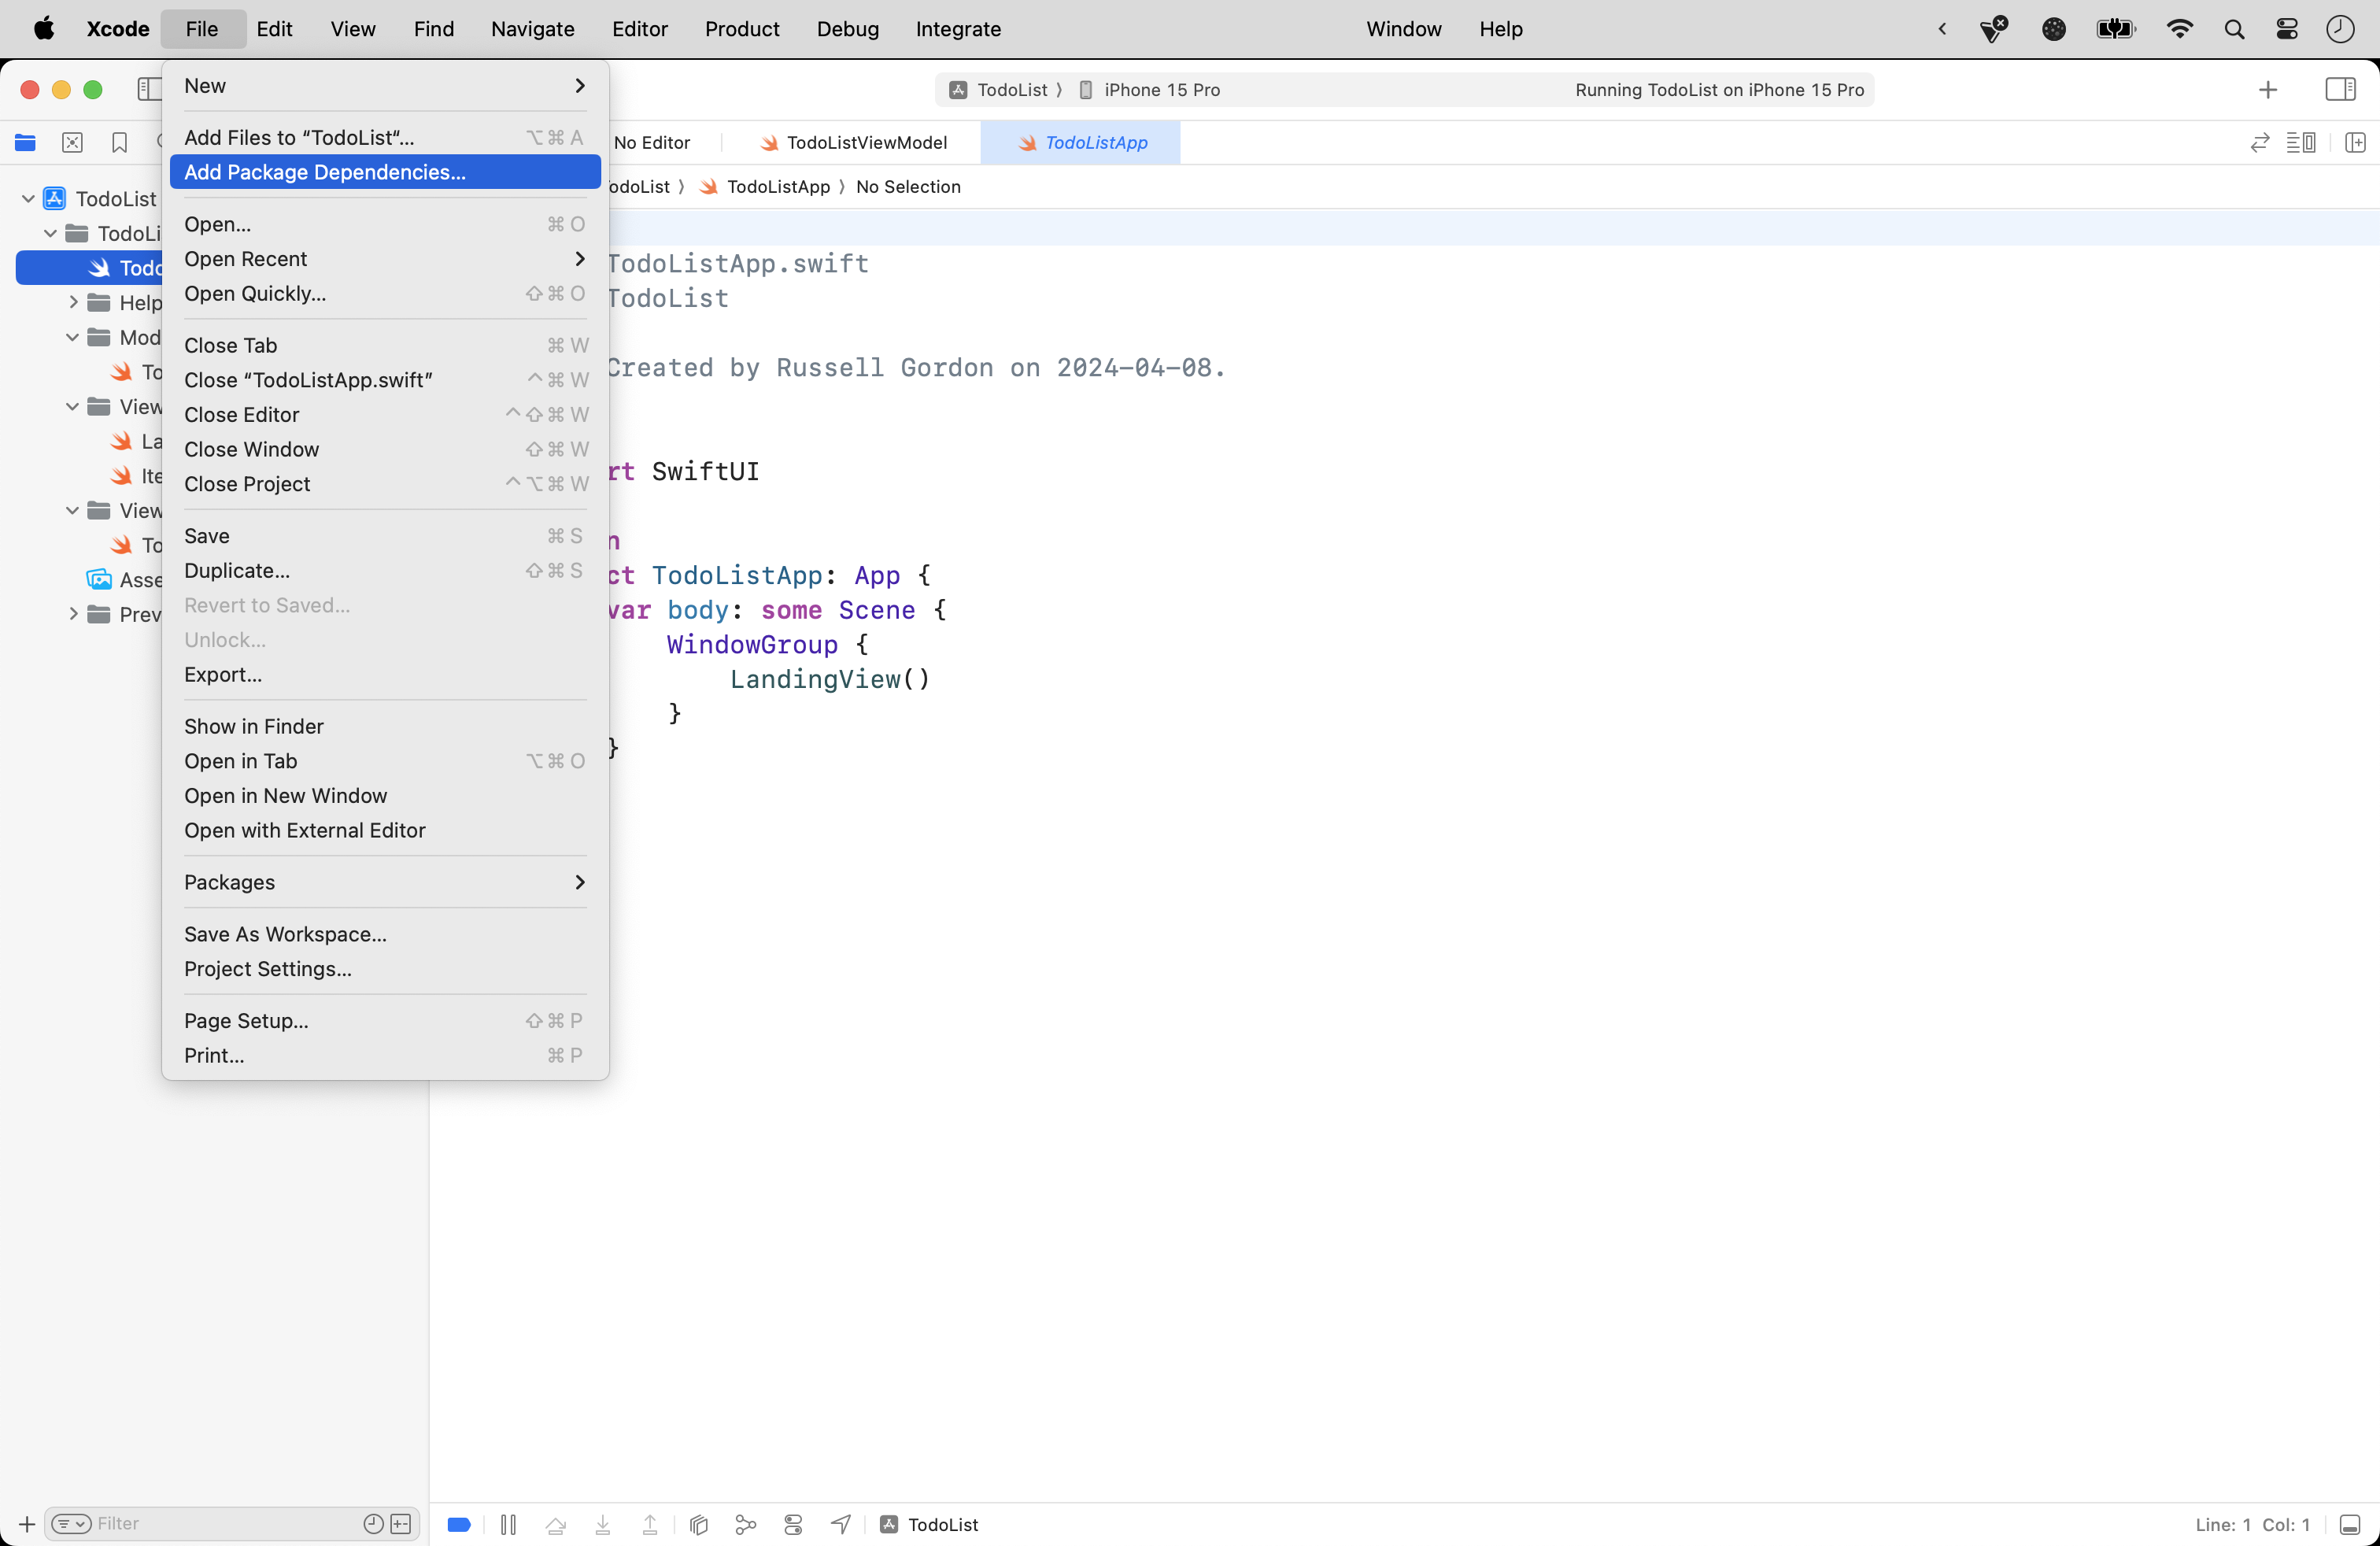
Task: Select the Step Into icon
Action: point(603,1524)
